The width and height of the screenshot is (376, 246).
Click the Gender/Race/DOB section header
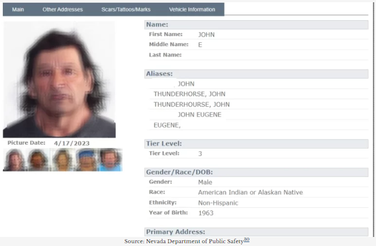tap(256, 172)
